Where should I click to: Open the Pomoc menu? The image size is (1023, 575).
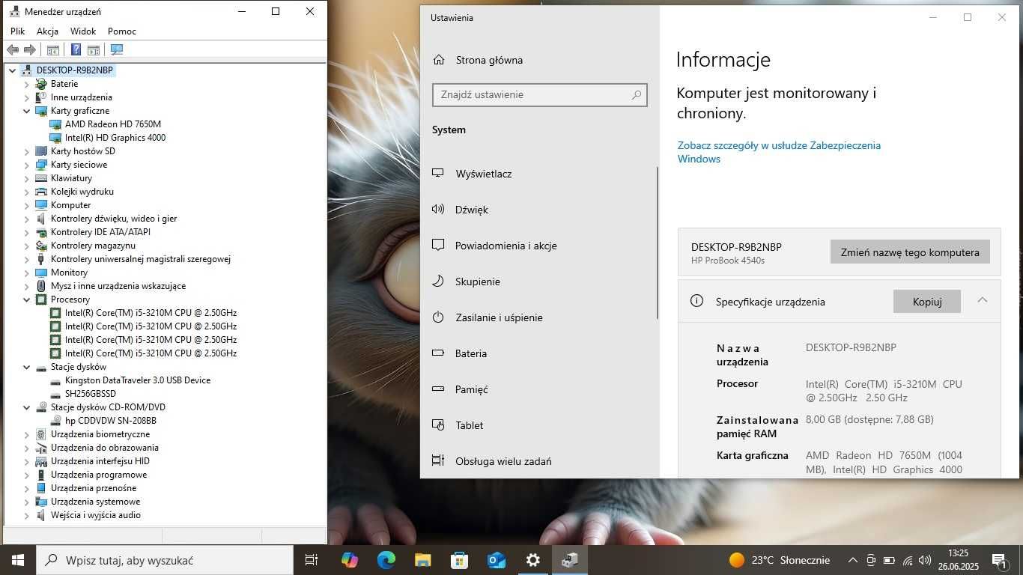[x=122, y=31]
